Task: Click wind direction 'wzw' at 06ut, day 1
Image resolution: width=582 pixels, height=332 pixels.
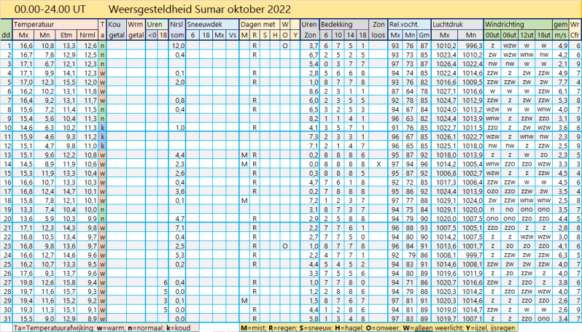Action: tap(510, 46)
